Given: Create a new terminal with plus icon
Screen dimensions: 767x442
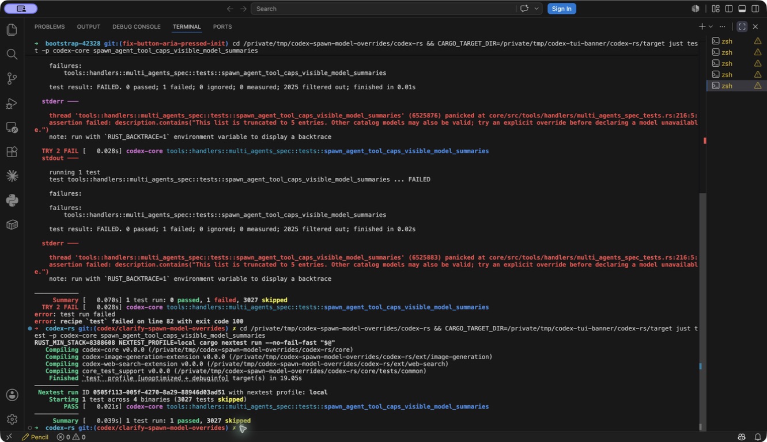Looking at the screenshot, I should [x=702, y=26].
